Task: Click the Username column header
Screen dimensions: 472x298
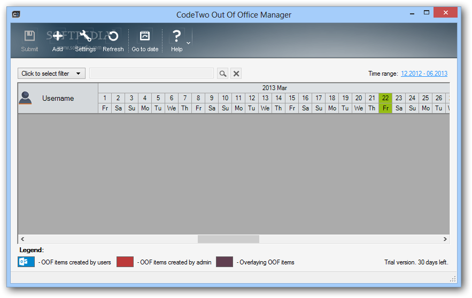Action: click(58, 98)
